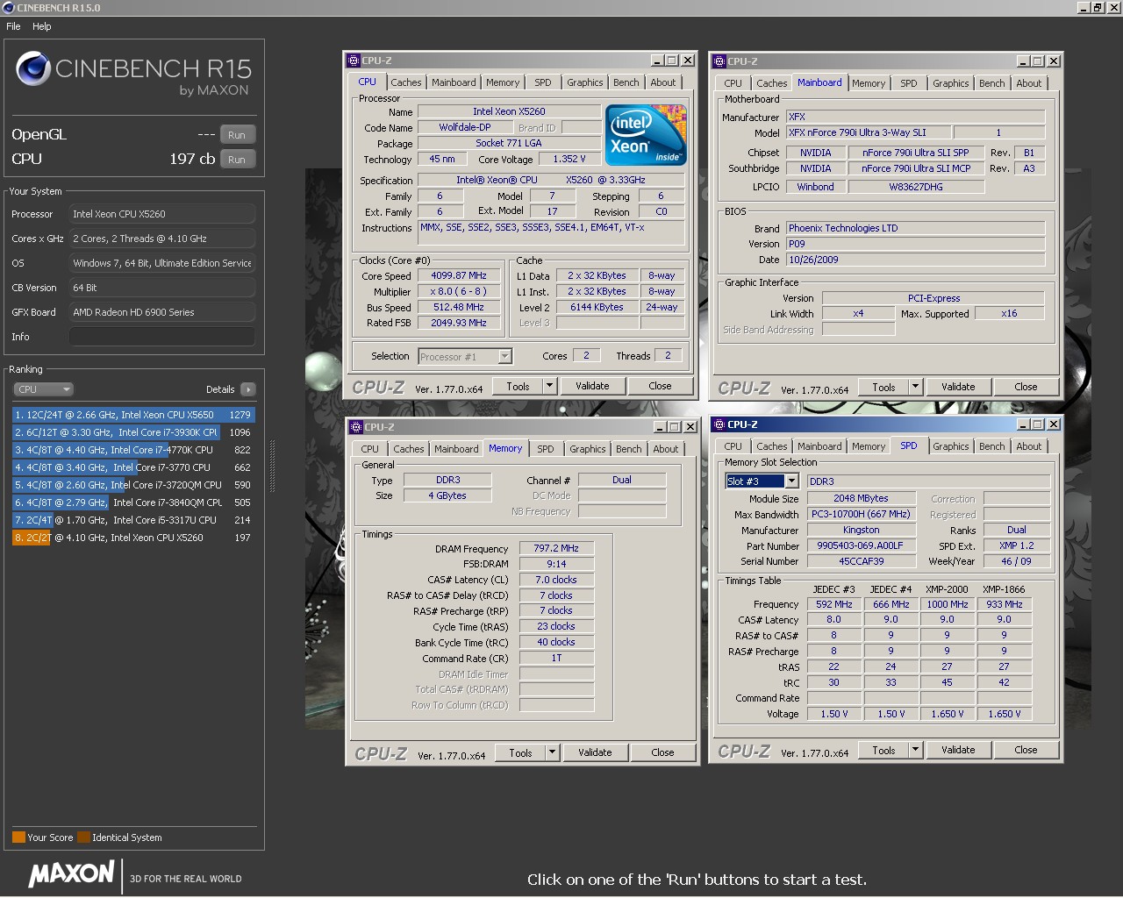Click Close button in Memory window
Screen dimensions: 1123x898
click(663, 752)
